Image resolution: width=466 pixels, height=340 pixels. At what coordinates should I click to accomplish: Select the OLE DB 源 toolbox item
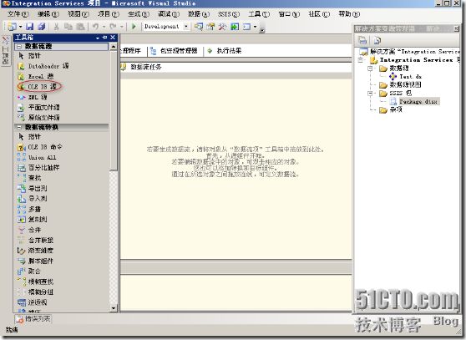(37, 87)
